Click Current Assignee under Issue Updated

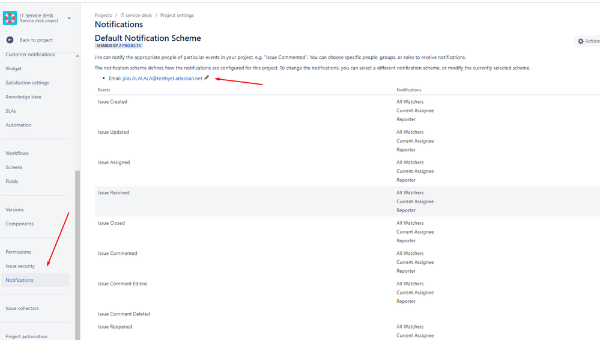(415, 141)
